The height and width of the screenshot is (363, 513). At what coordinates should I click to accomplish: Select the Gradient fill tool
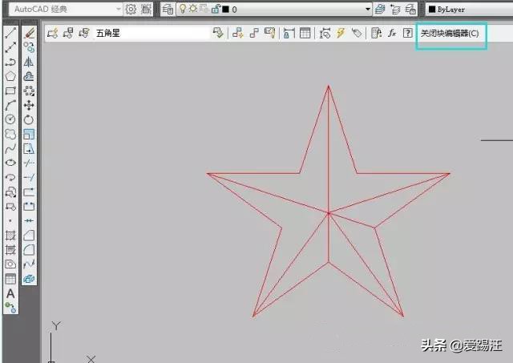click(10, 250)
